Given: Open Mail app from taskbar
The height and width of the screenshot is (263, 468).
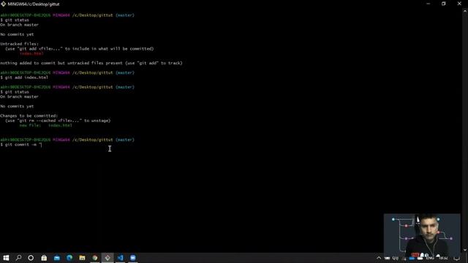Looking at the screenshot, I should 57,258.
